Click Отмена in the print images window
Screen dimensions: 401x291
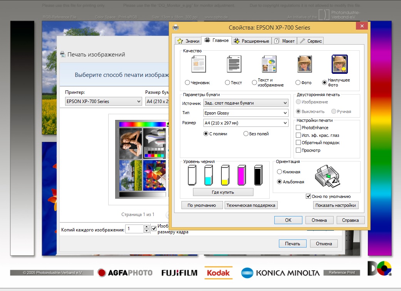click(324, 243)
